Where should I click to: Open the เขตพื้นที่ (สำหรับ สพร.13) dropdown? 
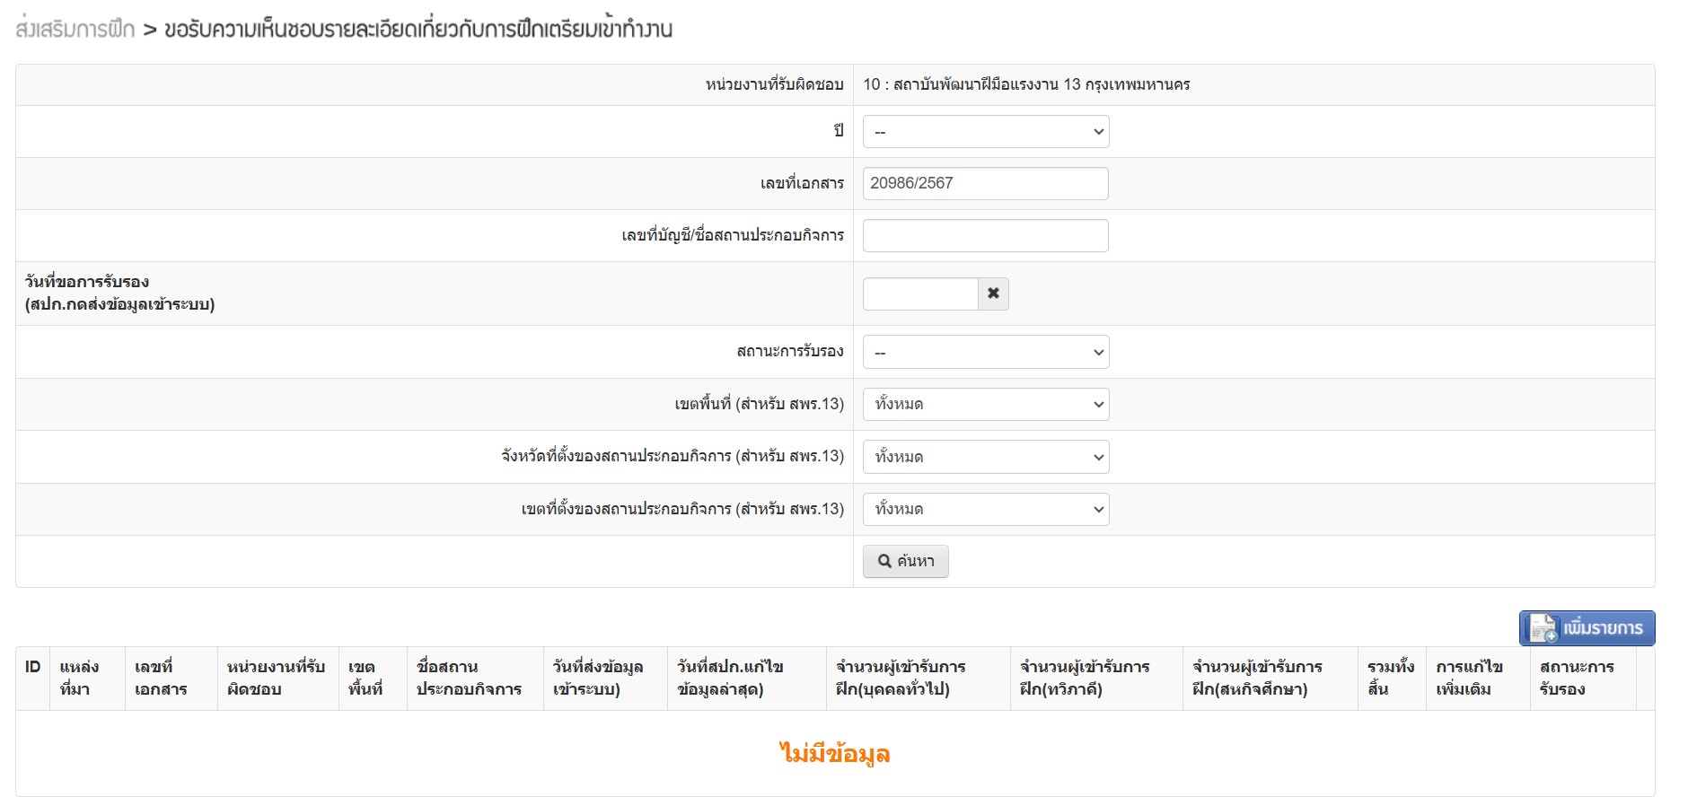click(x=985, y=404)
